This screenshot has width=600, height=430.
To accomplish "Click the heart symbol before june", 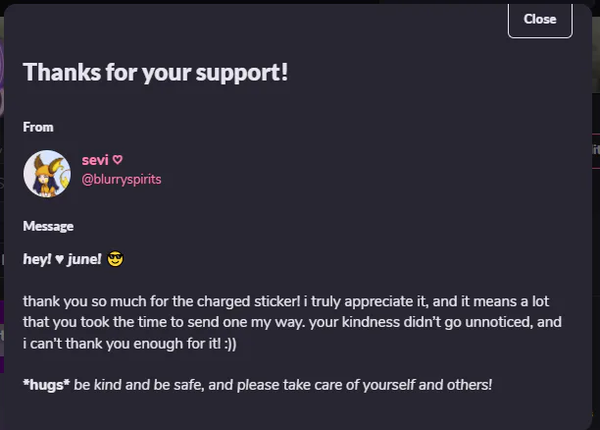I will click(x=59, y=259).
